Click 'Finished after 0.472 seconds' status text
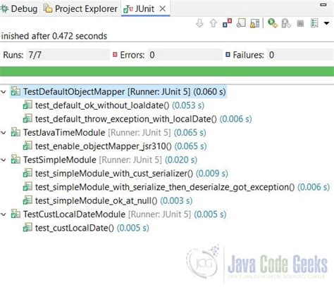The height and width of the screenshot is (289, 334). coord(54,36)
